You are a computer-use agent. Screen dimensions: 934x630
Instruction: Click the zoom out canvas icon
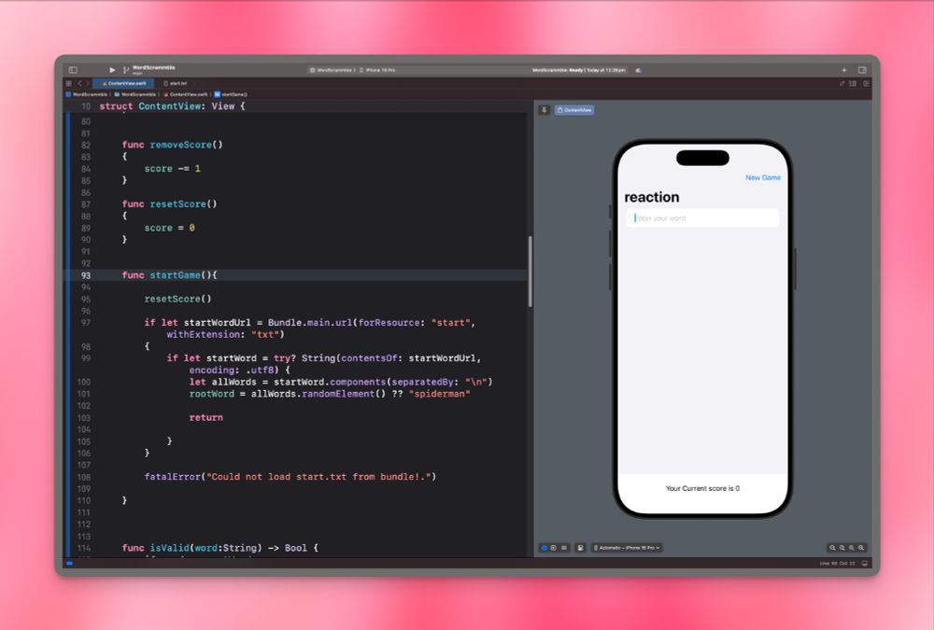pos(832,548)
